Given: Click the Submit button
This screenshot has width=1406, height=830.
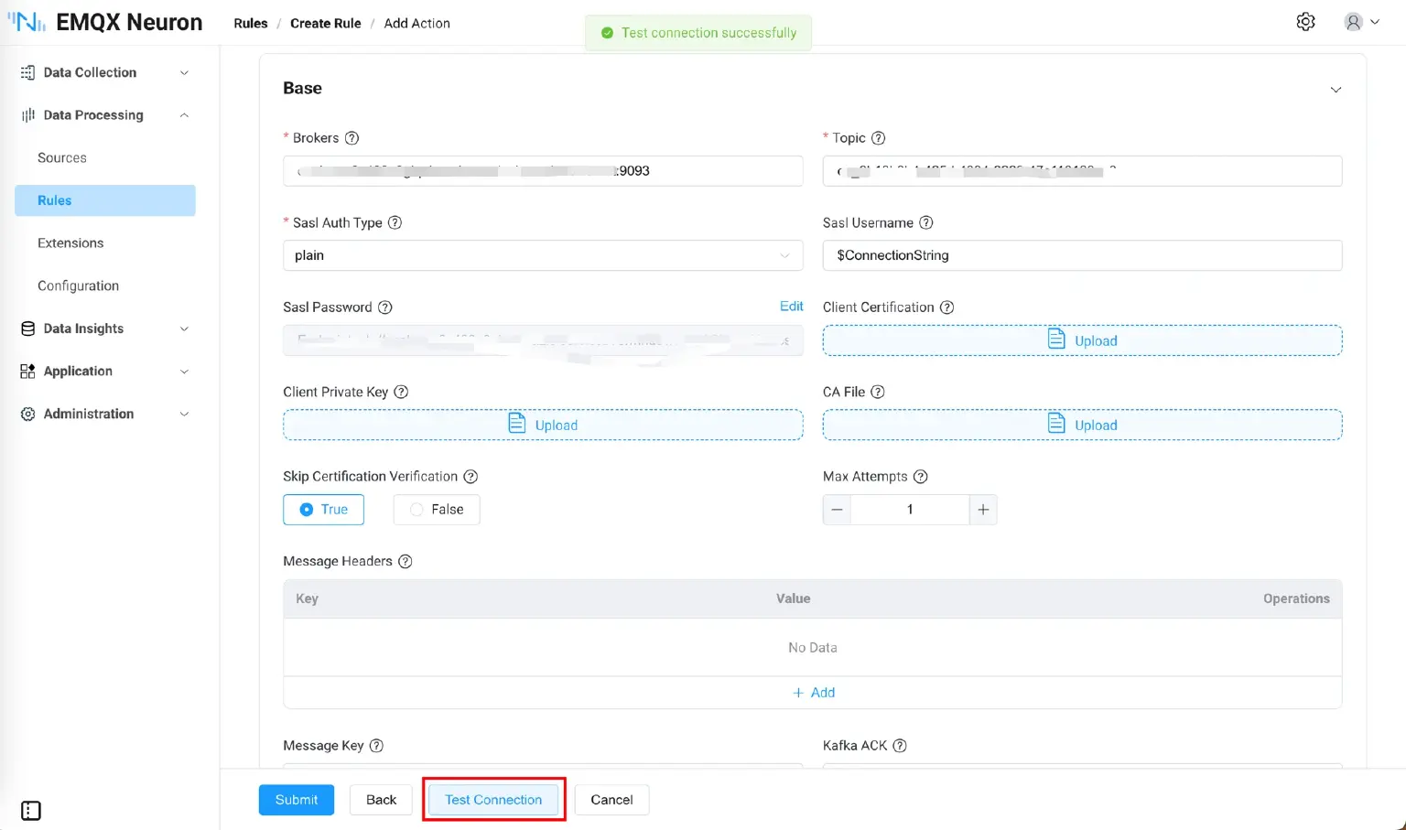Looking at the screenshot, I should pos(296,800).
